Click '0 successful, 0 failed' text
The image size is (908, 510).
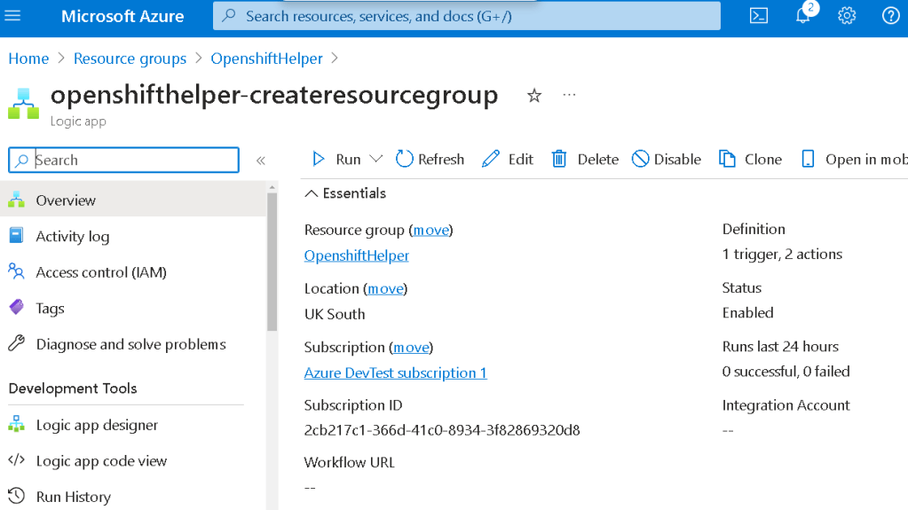point(786,371)
